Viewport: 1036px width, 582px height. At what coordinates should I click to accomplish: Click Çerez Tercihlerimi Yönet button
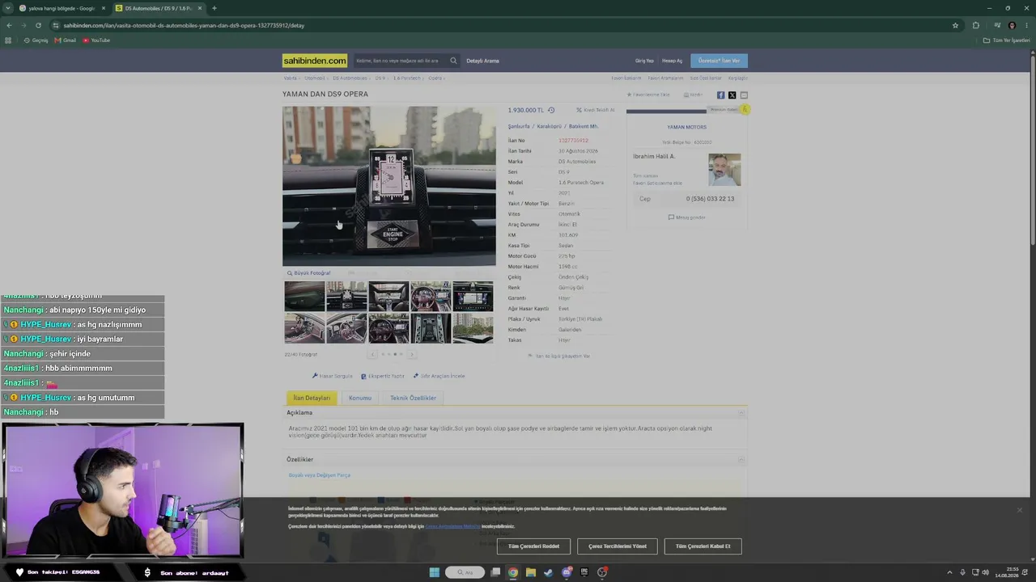coord(618,546)
